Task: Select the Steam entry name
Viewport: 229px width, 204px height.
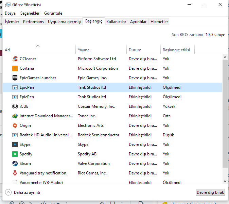Action: coord(25,164)
